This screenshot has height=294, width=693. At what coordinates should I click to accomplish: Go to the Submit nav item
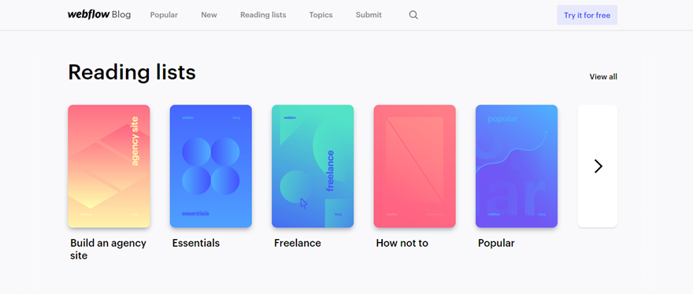coord(369,15)
